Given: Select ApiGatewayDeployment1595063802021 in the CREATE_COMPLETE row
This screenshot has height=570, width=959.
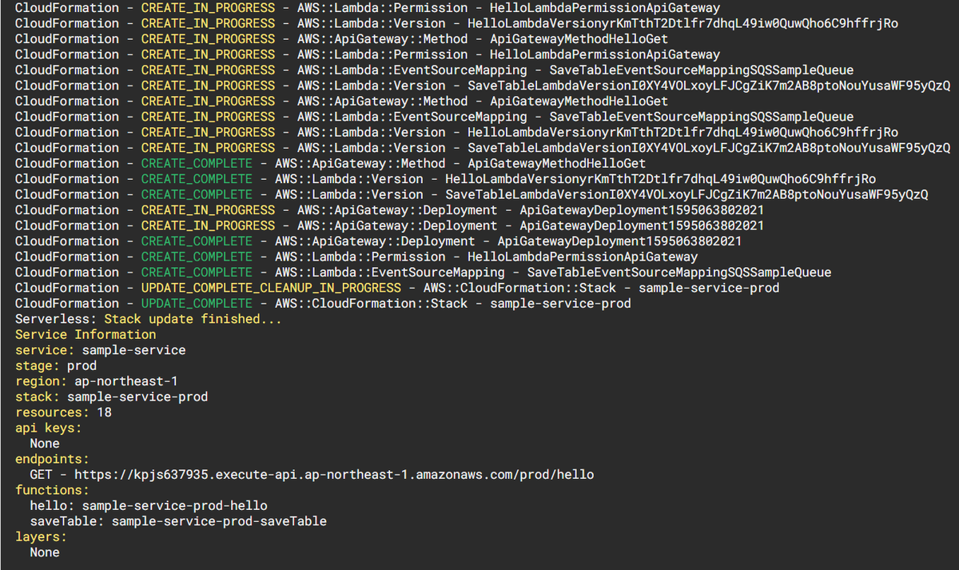Looking at the screenshot, I should pyautogui.click(x=619, y=241).
